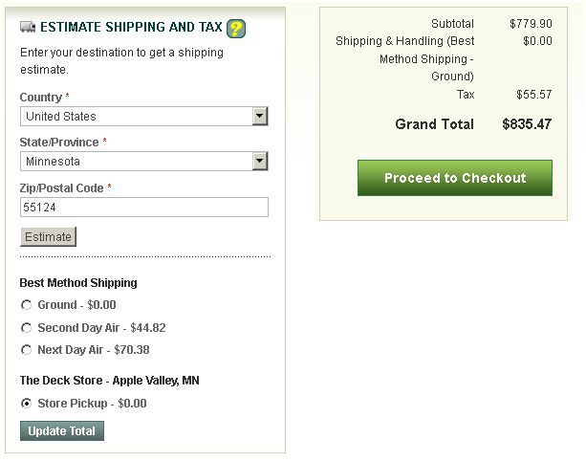Click the Zip/Postal Code label

(62, 188)
